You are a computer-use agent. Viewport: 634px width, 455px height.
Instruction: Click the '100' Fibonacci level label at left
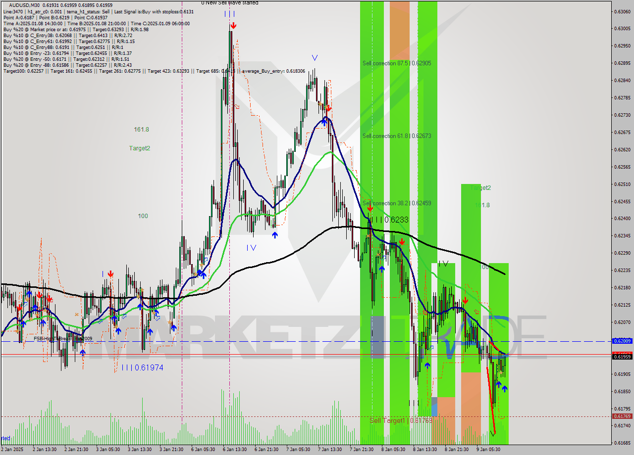coord(143,216)
